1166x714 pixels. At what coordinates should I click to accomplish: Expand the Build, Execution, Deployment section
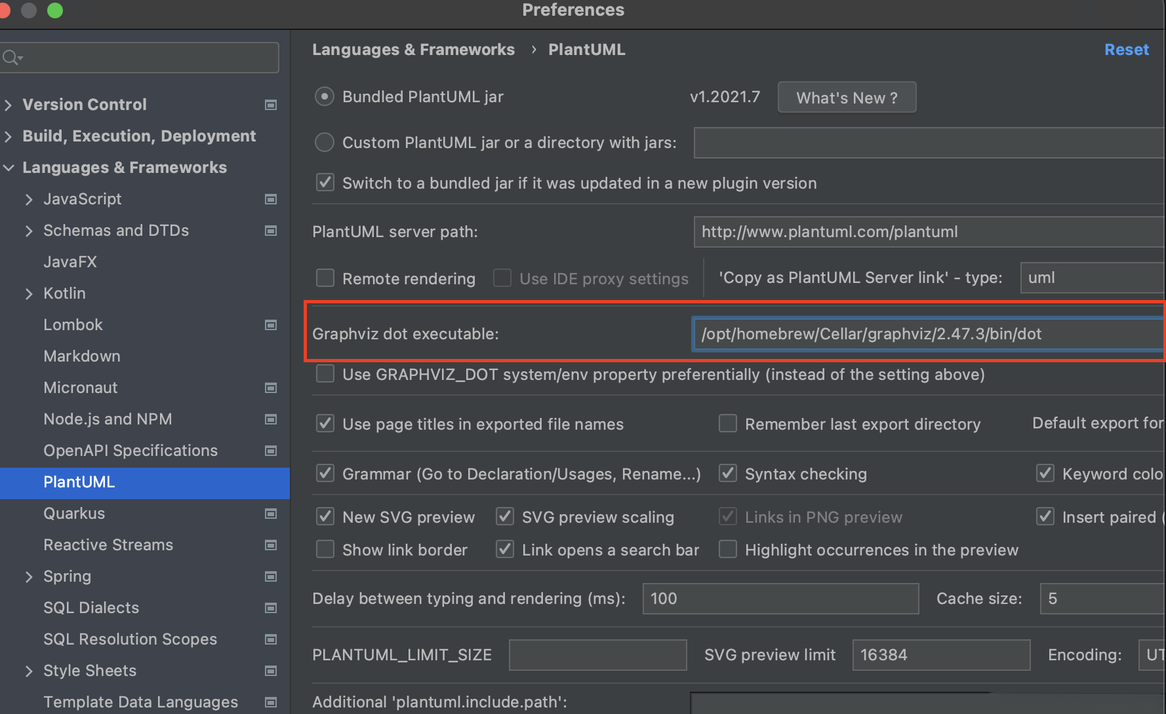click(9, 136)
